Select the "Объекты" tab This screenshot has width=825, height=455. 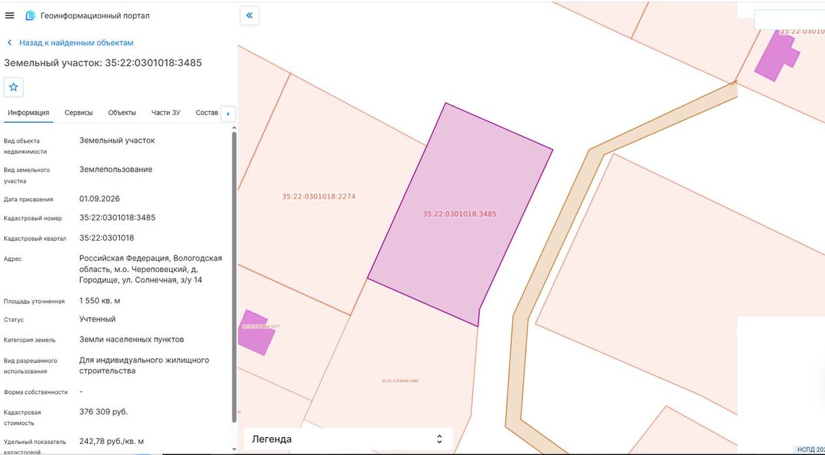click(x=122, y=113)
